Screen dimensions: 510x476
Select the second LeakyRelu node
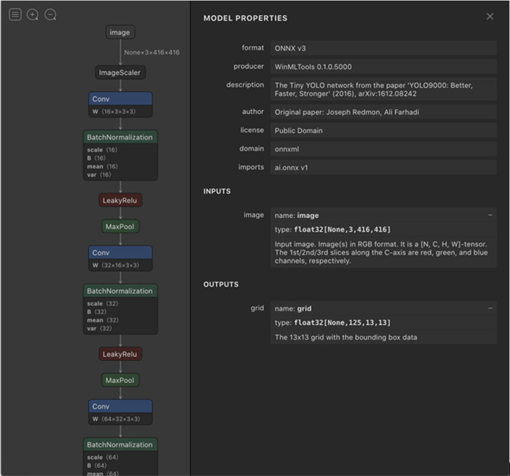pos(120,354)
